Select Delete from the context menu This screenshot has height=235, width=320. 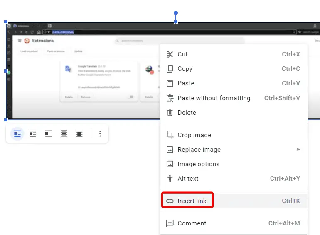pos(234,112)
